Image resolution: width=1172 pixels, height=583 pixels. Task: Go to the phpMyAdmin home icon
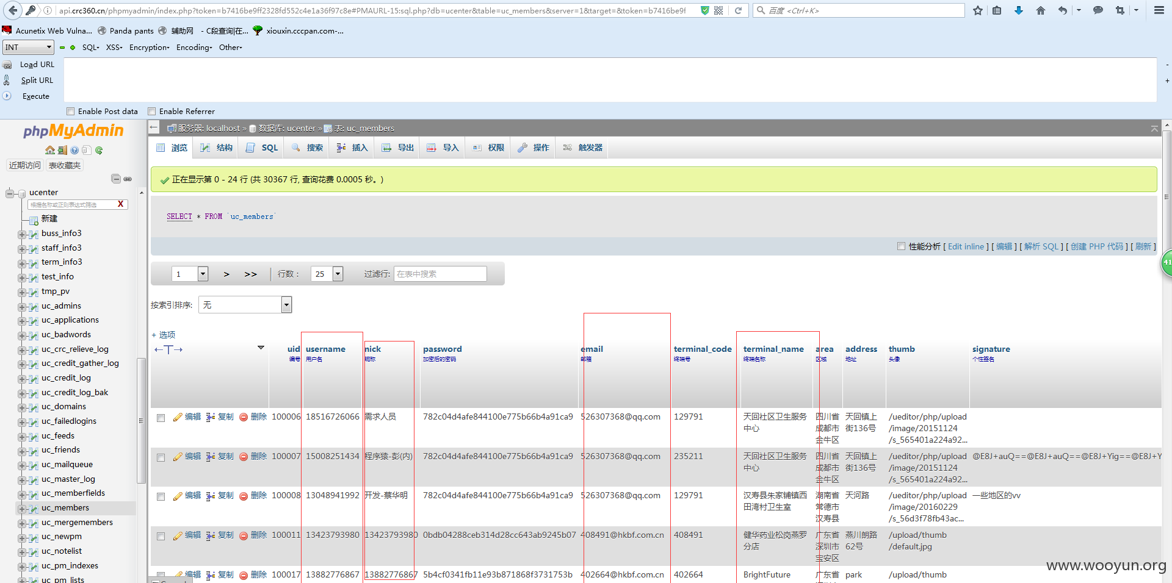tap(50, 150)
